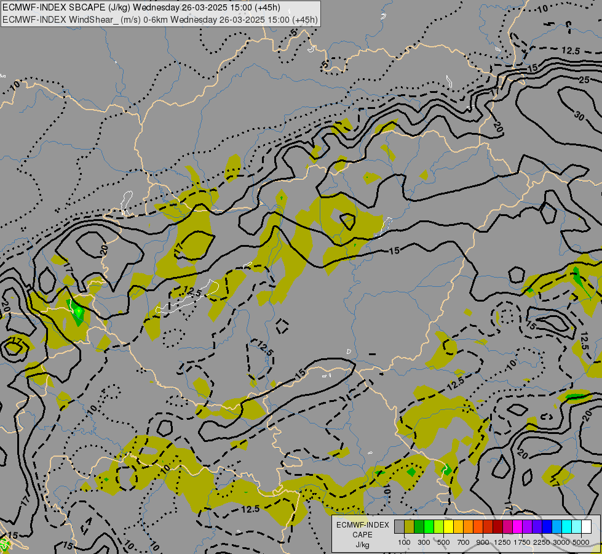Select the brick red swatch above 900
This screenshot has width=602, height=554.
(488, 527)
